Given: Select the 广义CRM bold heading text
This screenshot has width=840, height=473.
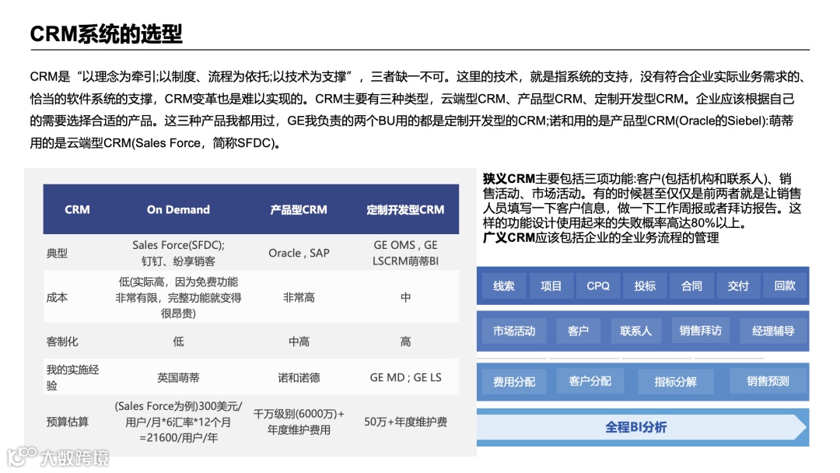Looking at the screenshot, I should 509,237.
